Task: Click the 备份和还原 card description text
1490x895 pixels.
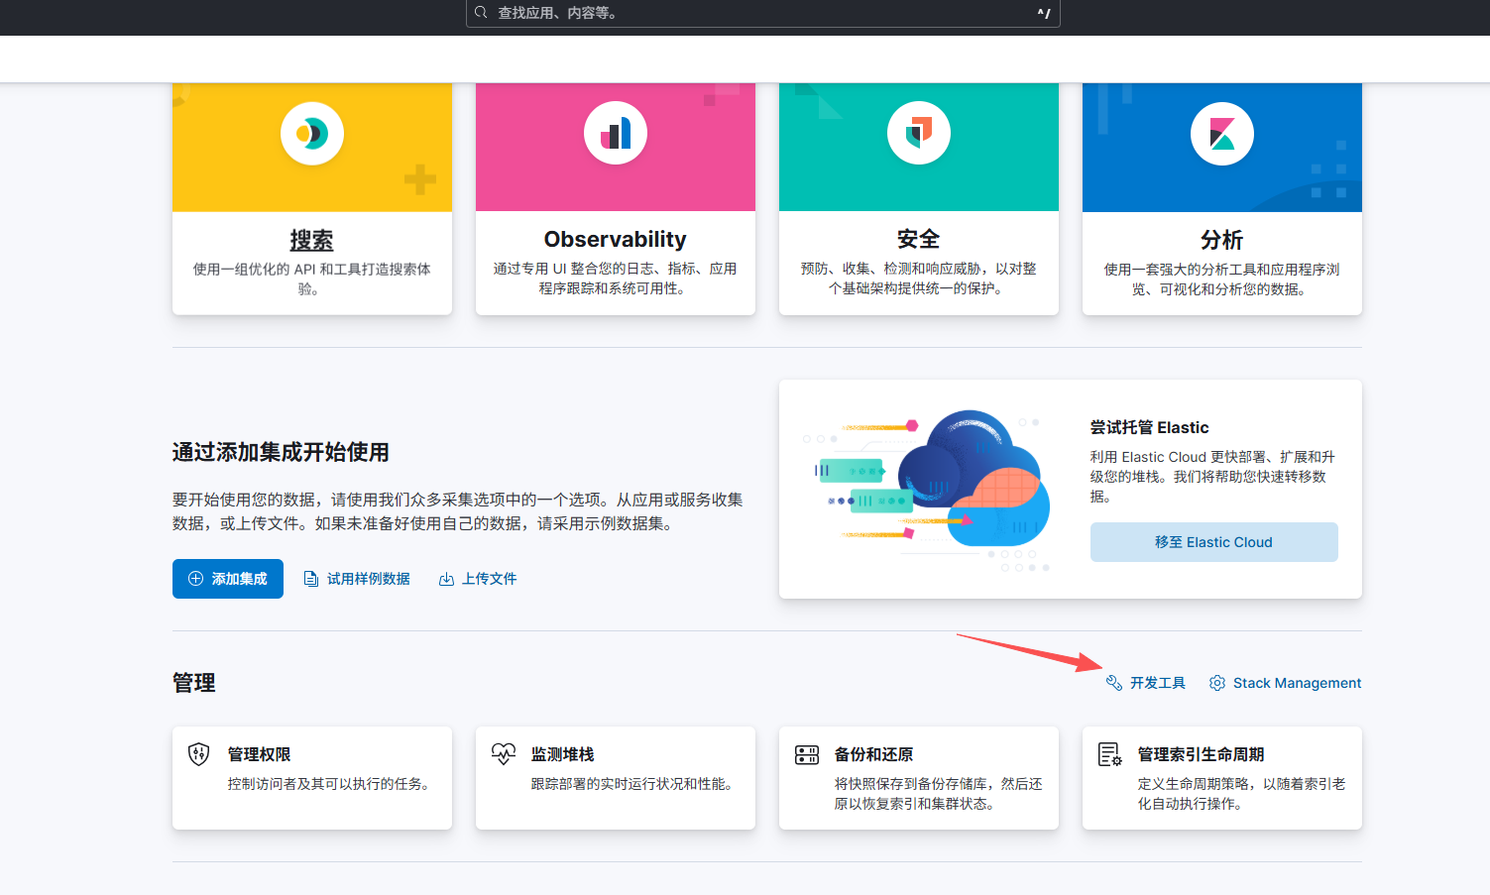Action: (x=939, y=794)
